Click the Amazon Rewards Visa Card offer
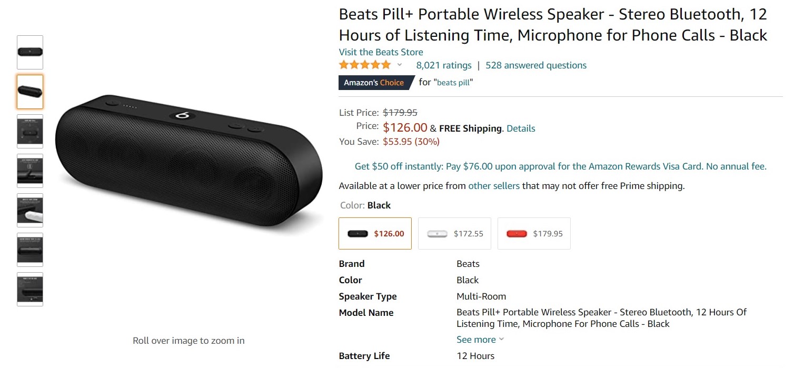 (560, 166)
